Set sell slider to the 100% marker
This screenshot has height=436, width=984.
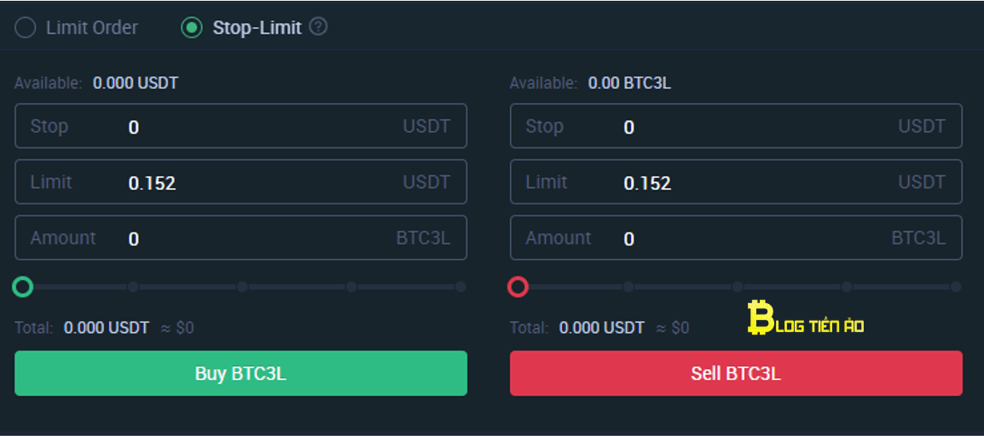click(956, 287)
